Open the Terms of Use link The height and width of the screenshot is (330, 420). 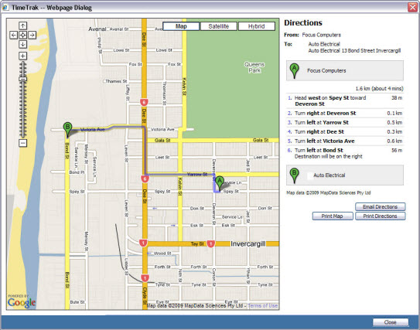pyautogui.click(x=262, y=305)
